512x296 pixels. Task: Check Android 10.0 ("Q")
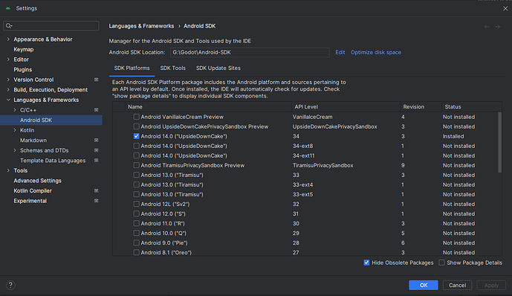point(137,233)
